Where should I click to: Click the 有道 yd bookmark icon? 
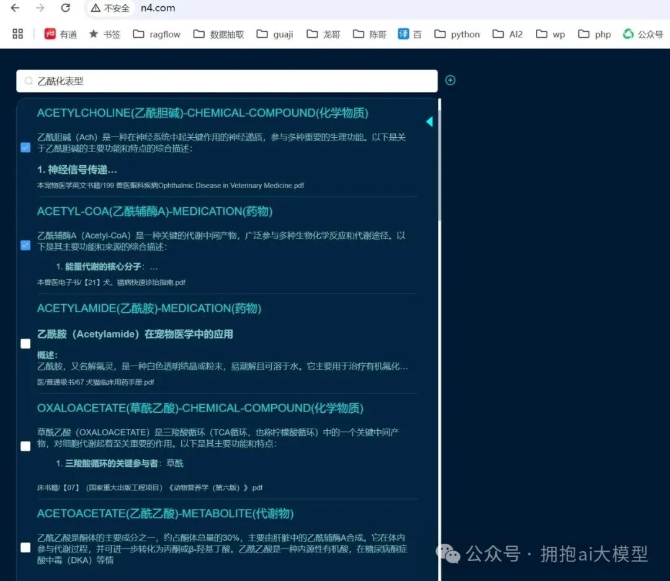point(50,34)
